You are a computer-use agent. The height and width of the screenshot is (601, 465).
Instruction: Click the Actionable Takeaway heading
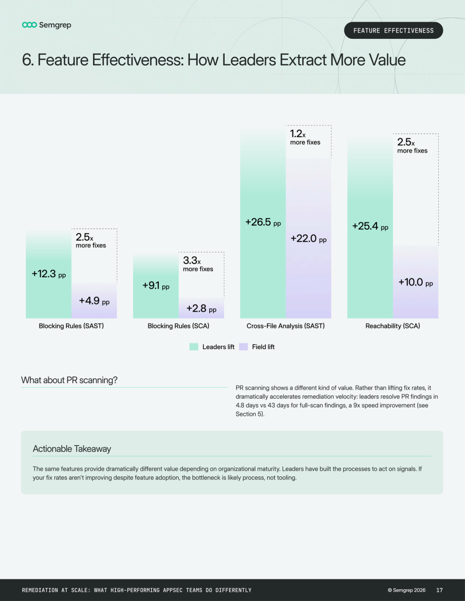[72, 449]
